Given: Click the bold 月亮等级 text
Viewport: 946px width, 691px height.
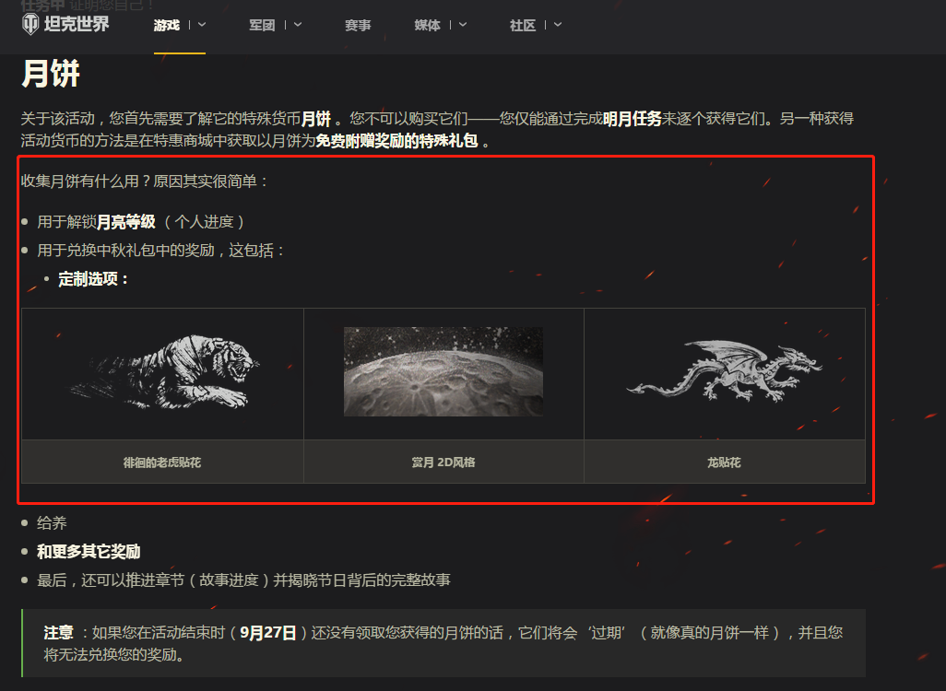Looking at the screenshot, I should [126, 222].
